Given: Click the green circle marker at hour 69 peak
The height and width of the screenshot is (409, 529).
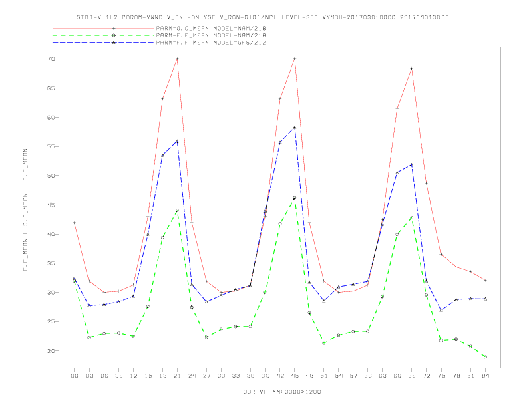Looking at the screenshot, I should [x=412, y=218].
